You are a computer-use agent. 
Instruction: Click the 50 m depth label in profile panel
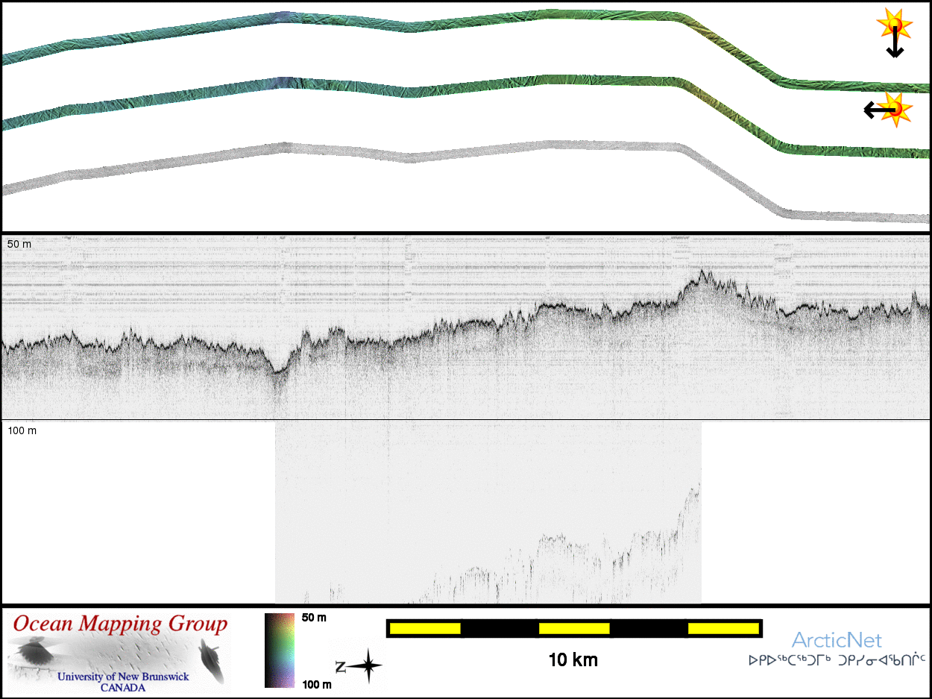[19, 245]
